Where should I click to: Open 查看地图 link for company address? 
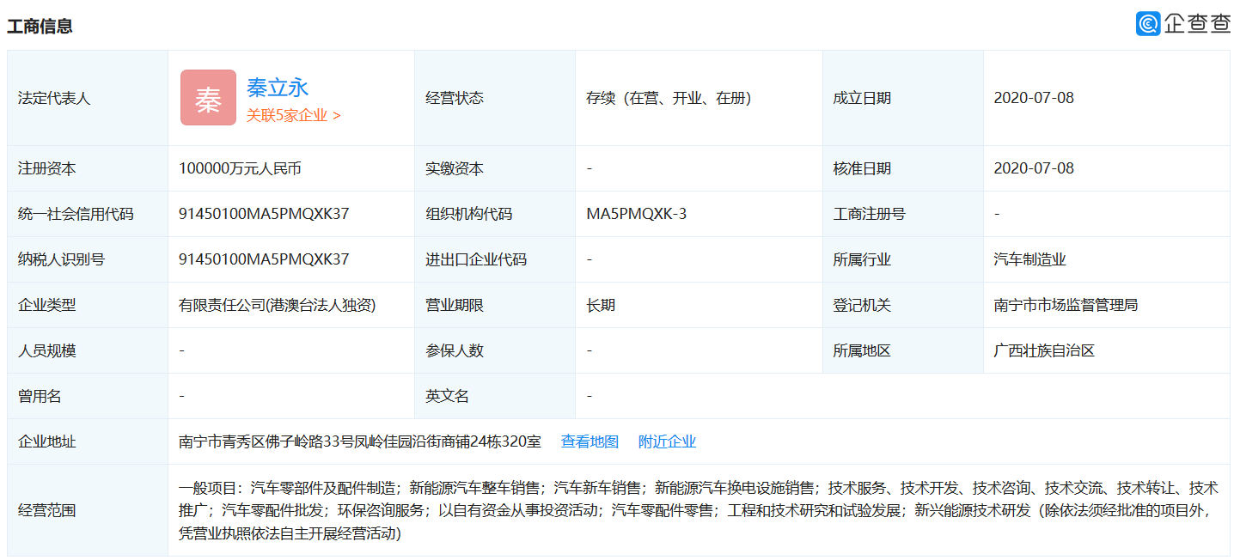pos(590,441)
